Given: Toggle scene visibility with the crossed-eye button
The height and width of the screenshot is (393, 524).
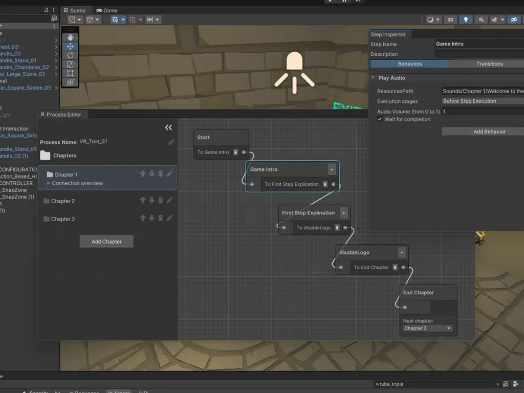Looking at the screenshot, I should click(514, 19).
